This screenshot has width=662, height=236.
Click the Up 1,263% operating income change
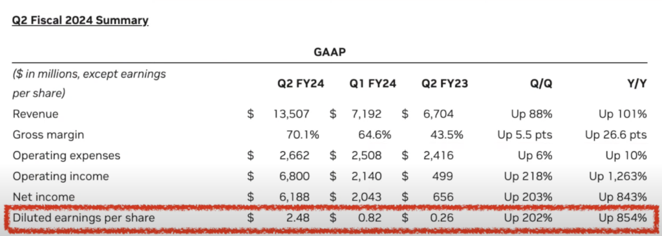click(x=619, y=176)
